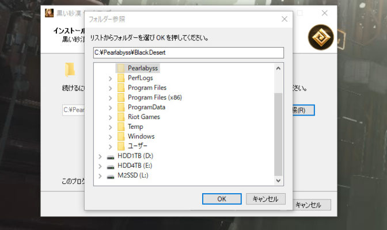This screenshot has width=387, height=230.
Task: Close the installer window
Action: pyautogui.click(x=325, y=13)
